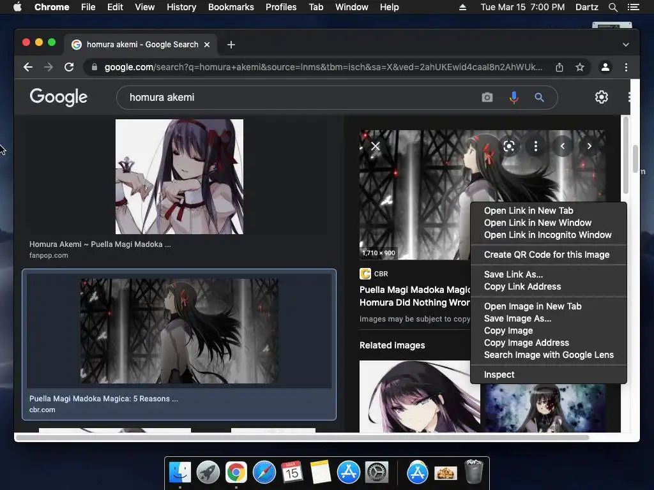Expand the tab search dropdown arrow
Viewport: 654px width, 490px height.
[x=626, y=45]
